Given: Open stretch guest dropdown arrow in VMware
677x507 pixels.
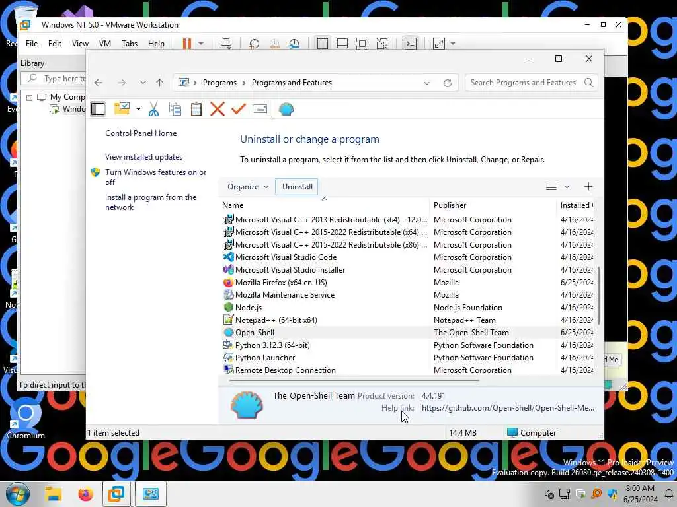Looking at the screenshot, I should coord(452,44).
